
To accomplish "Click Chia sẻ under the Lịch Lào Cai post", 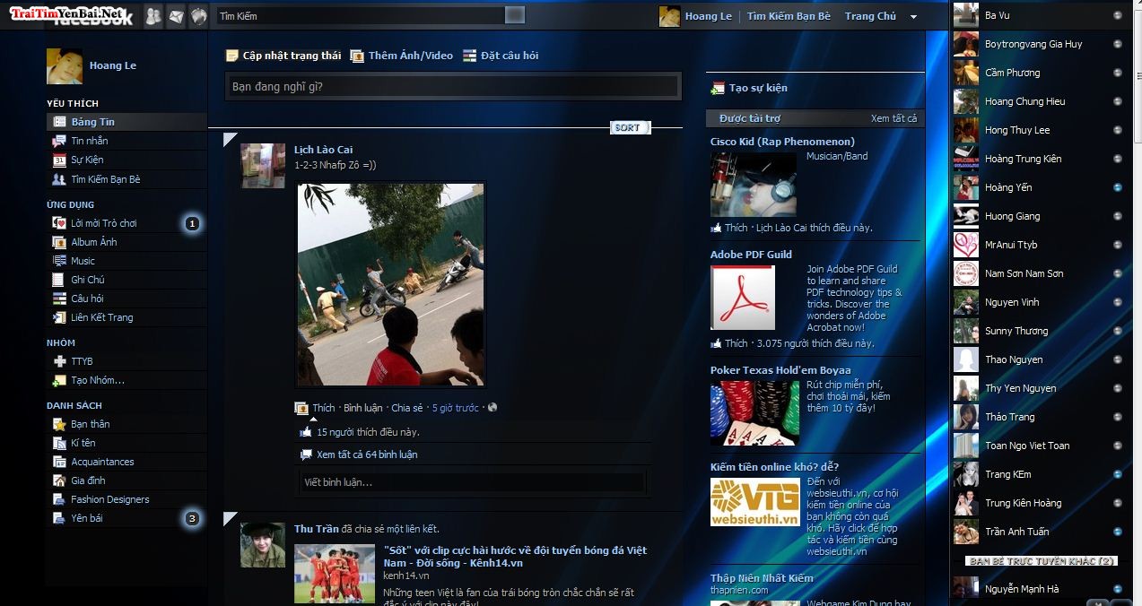I will tap(406, 408).
